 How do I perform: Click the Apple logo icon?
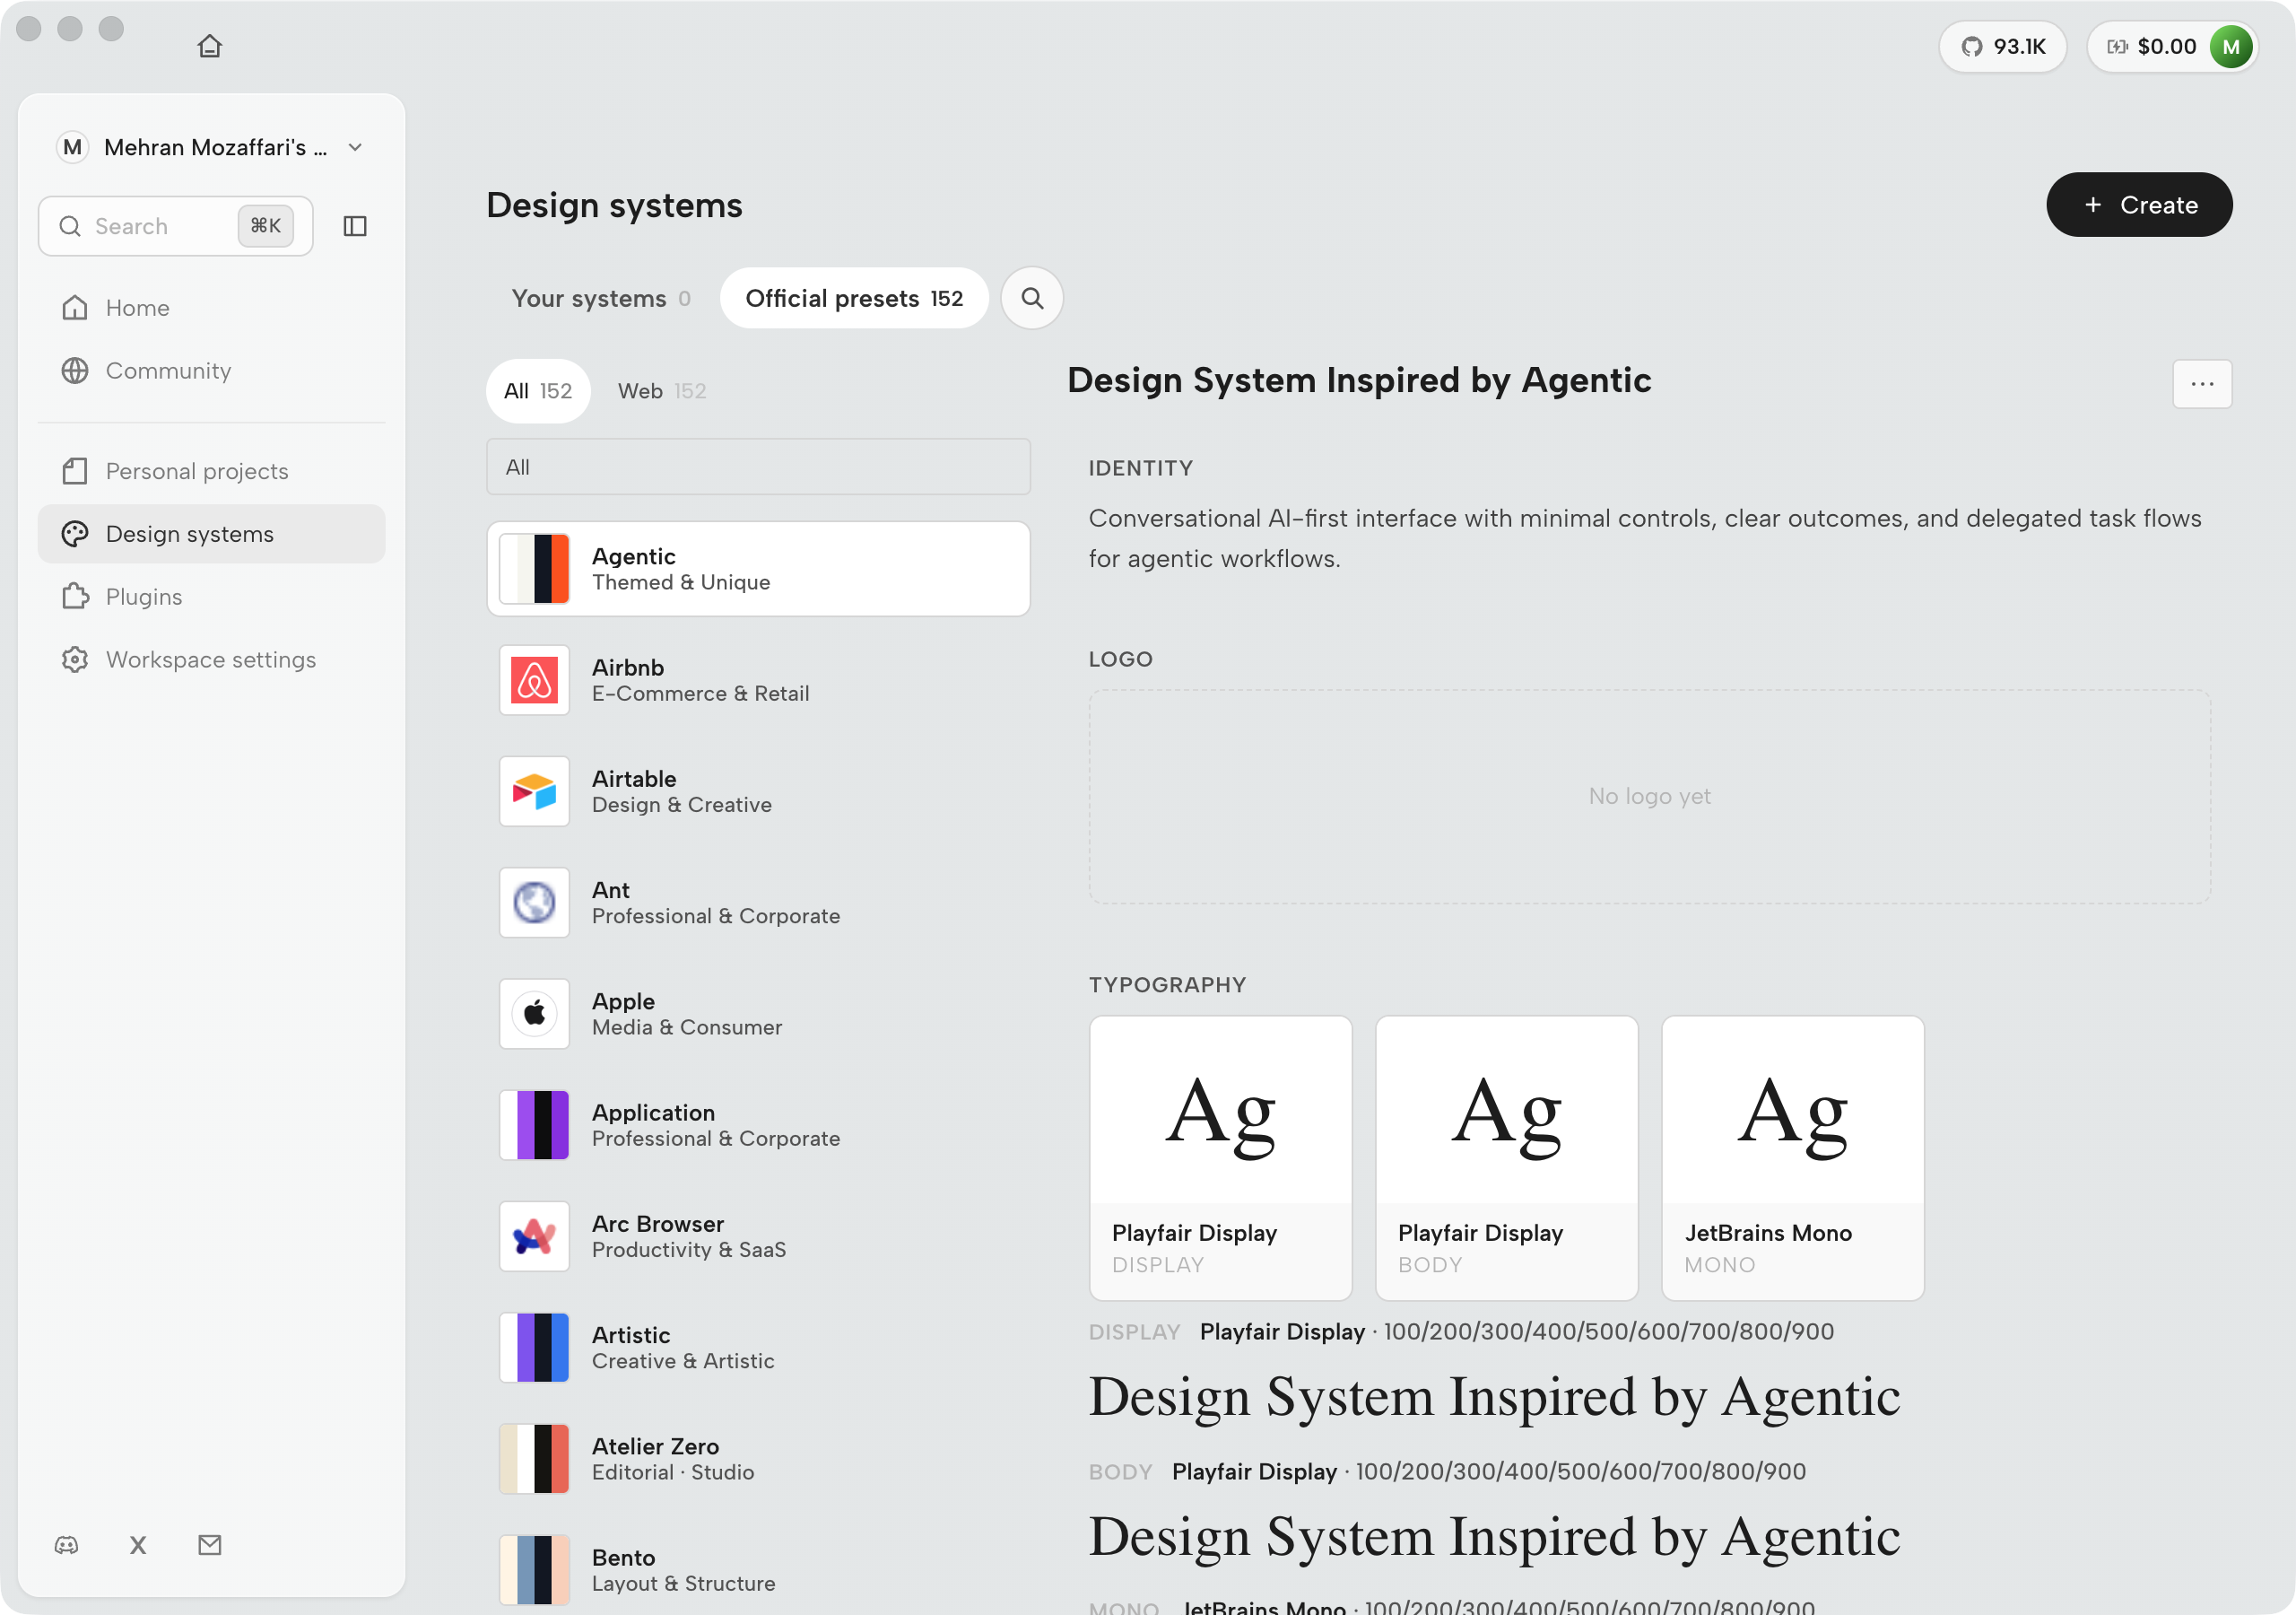point(534,1014)
